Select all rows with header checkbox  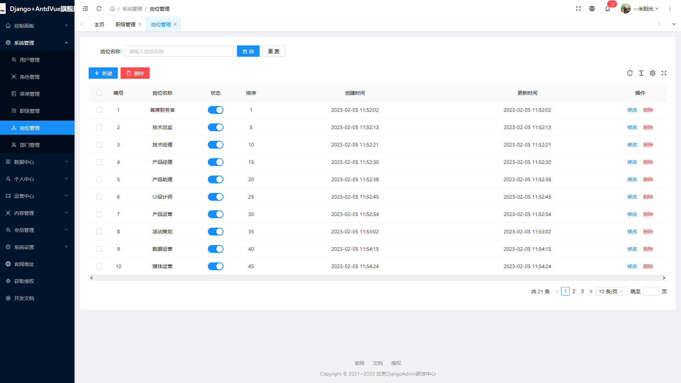99,93
